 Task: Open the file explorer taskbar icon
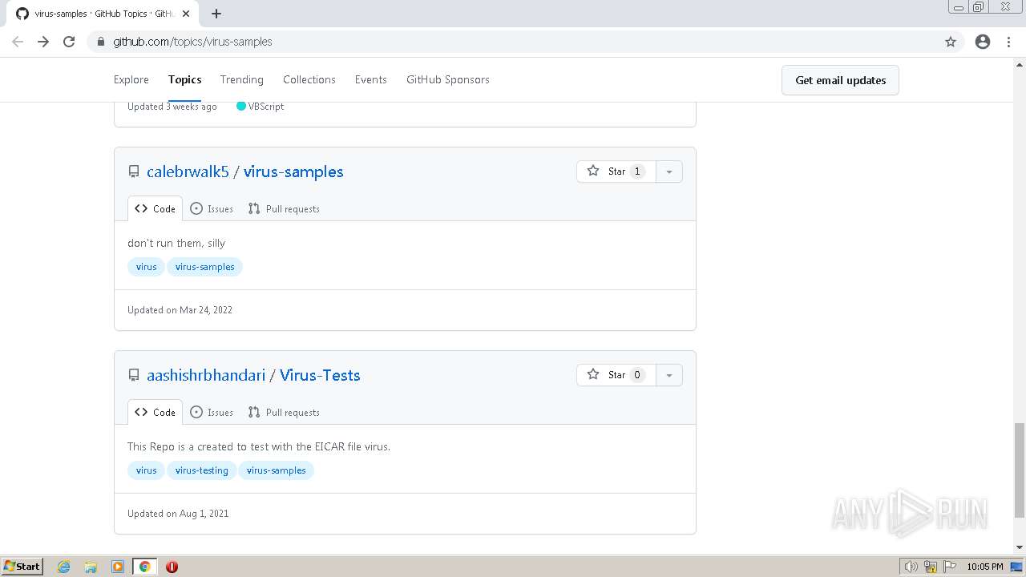point(91,567)
